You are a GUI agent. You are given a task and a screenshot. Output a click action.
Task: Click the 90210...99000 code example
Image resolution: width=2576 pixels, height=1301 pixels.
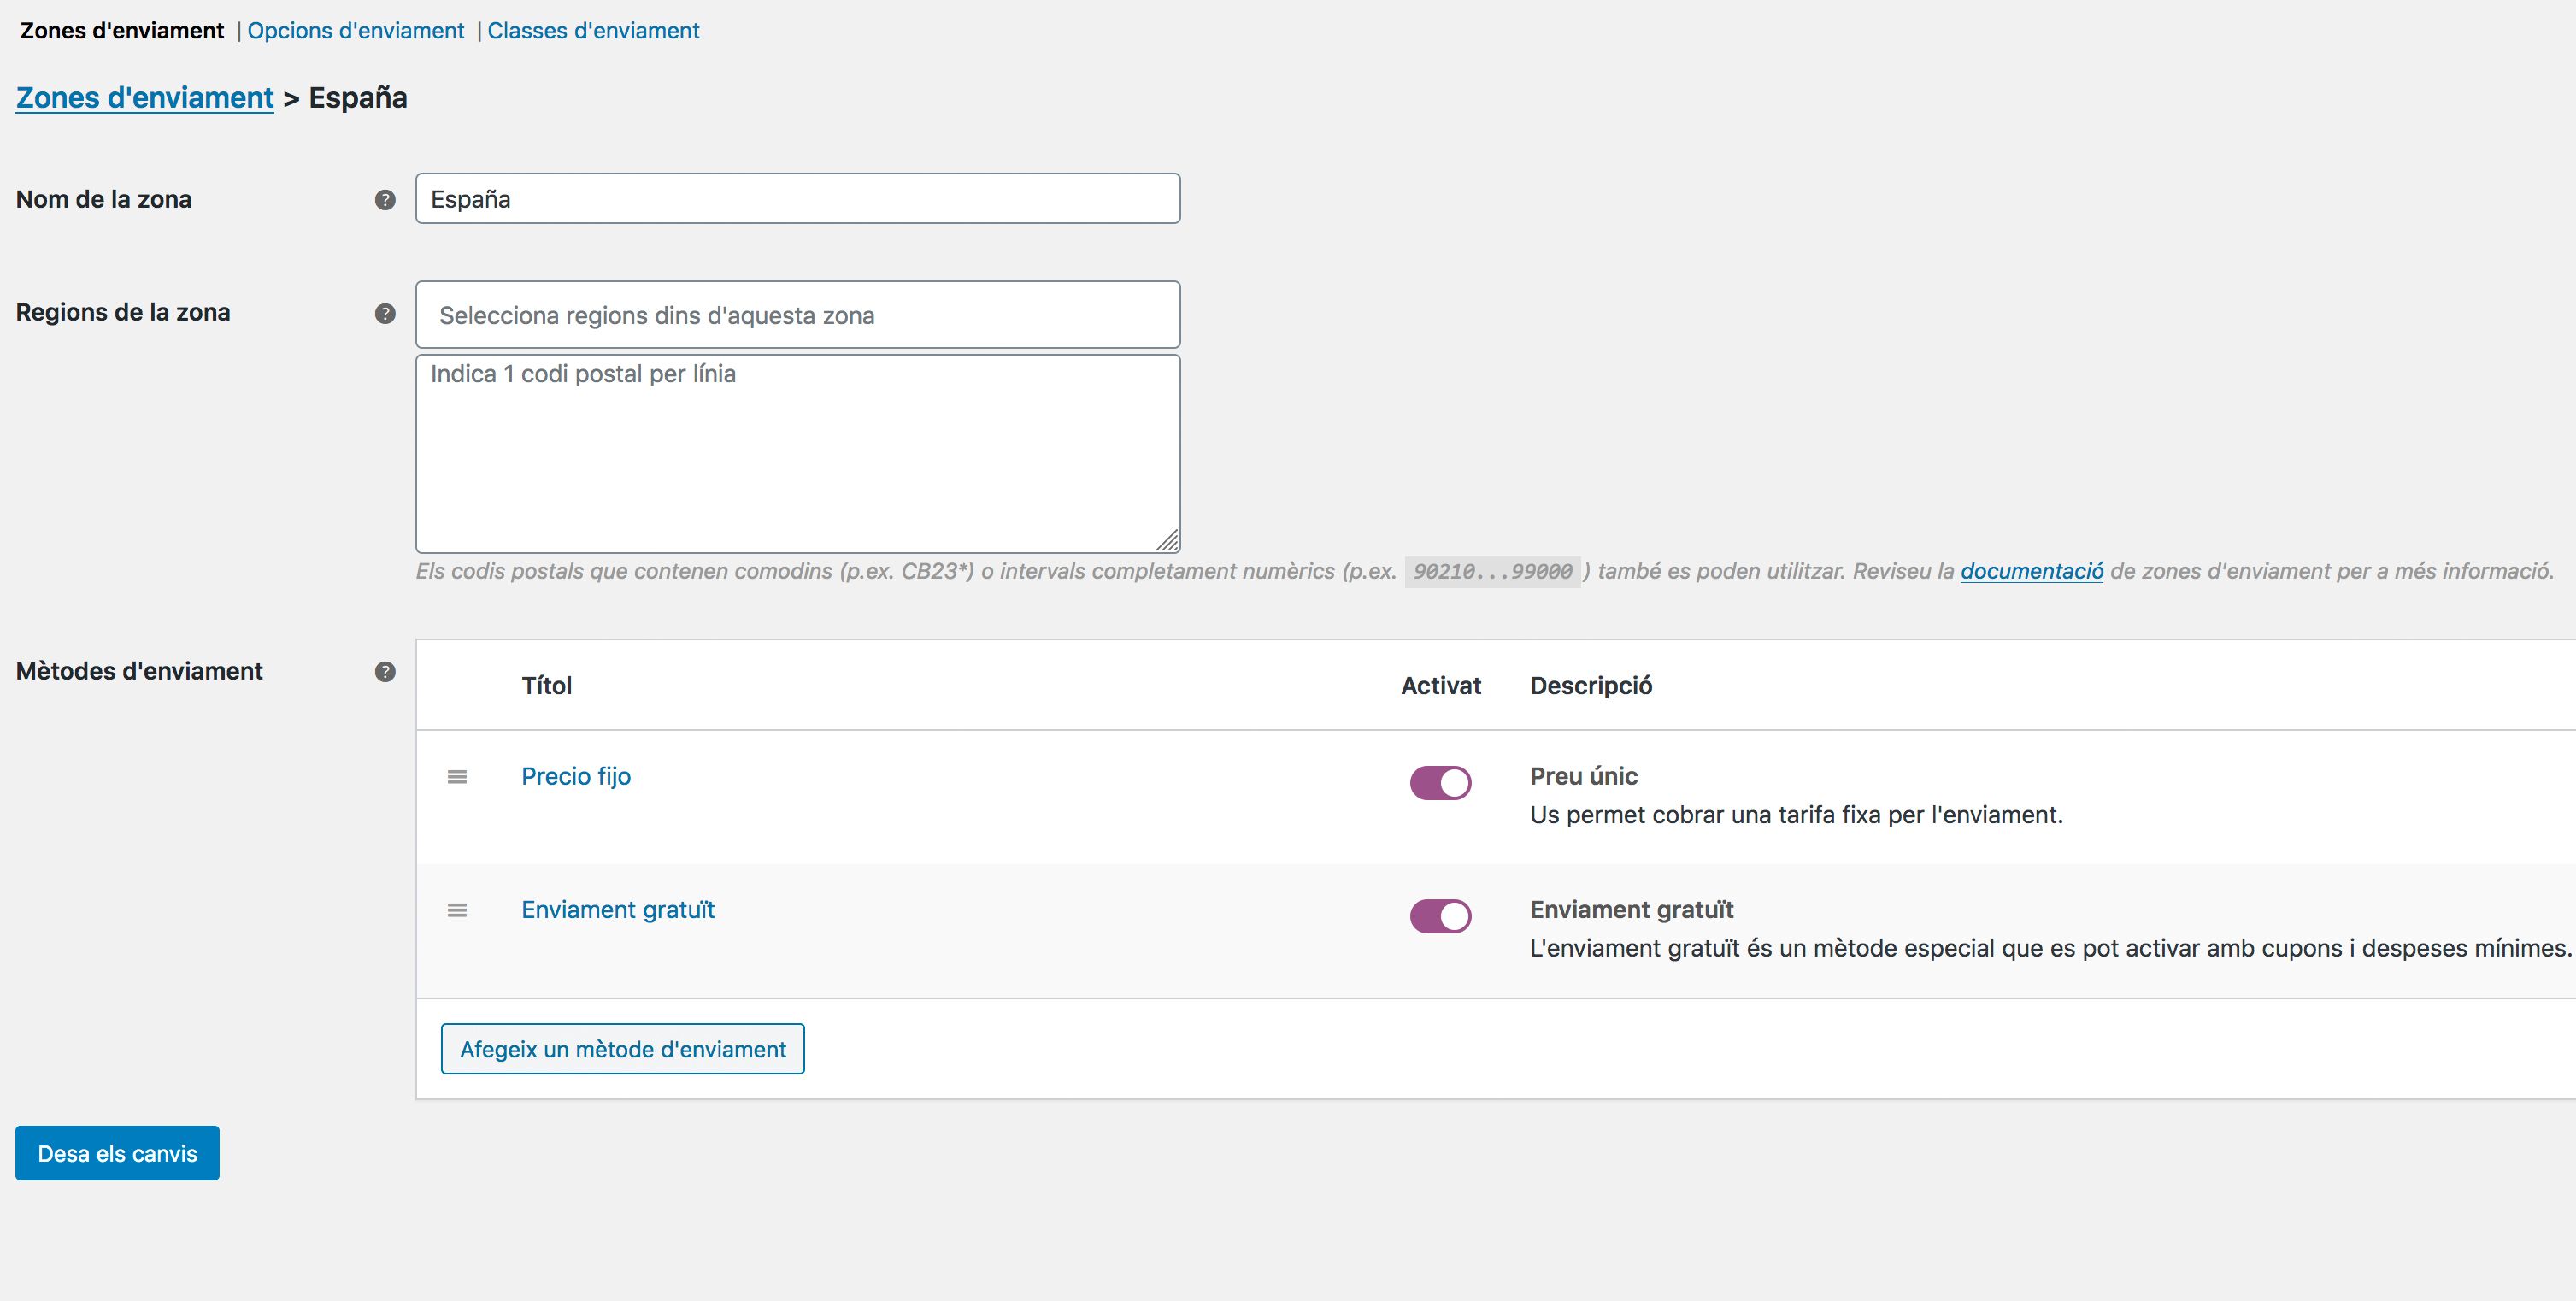point(1493,572)
